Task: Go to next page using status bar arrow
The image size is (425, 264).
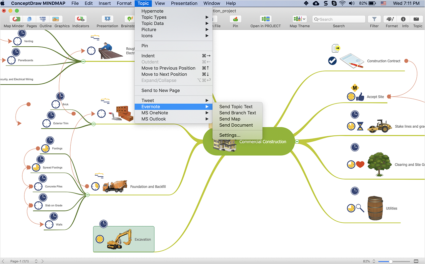Action: click(42, 261)
